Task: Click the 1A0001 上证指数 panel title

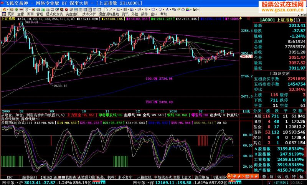Action: click(280, 20)
